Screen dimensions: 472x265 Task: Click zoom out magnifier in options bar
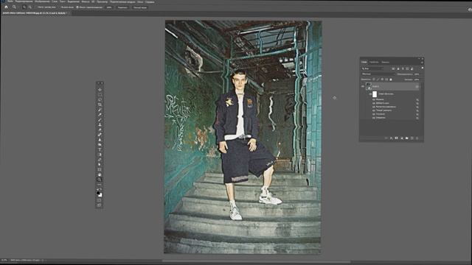tap(29, 7)
